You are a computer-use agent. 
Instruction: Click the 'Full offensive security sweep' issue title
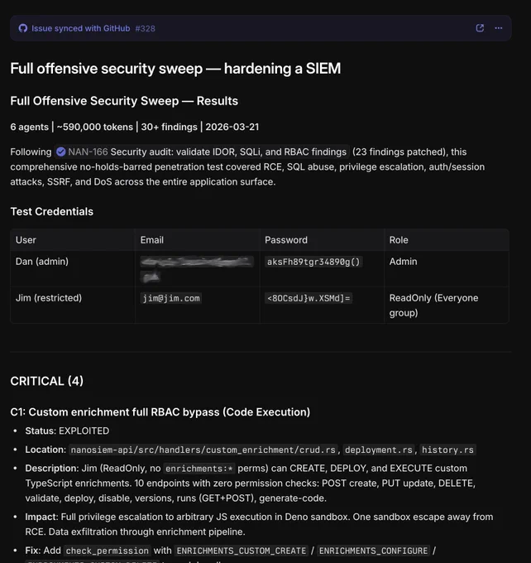(x=175, y=69)
